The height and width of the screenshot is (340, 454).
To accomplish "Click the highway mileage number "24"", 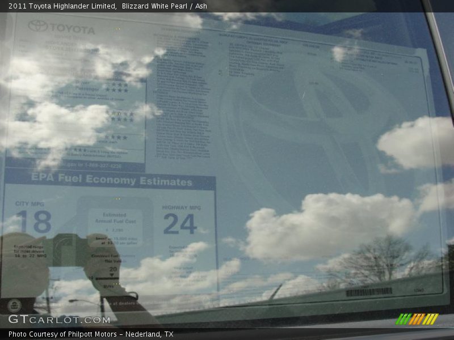I will [x=180, y=224].
